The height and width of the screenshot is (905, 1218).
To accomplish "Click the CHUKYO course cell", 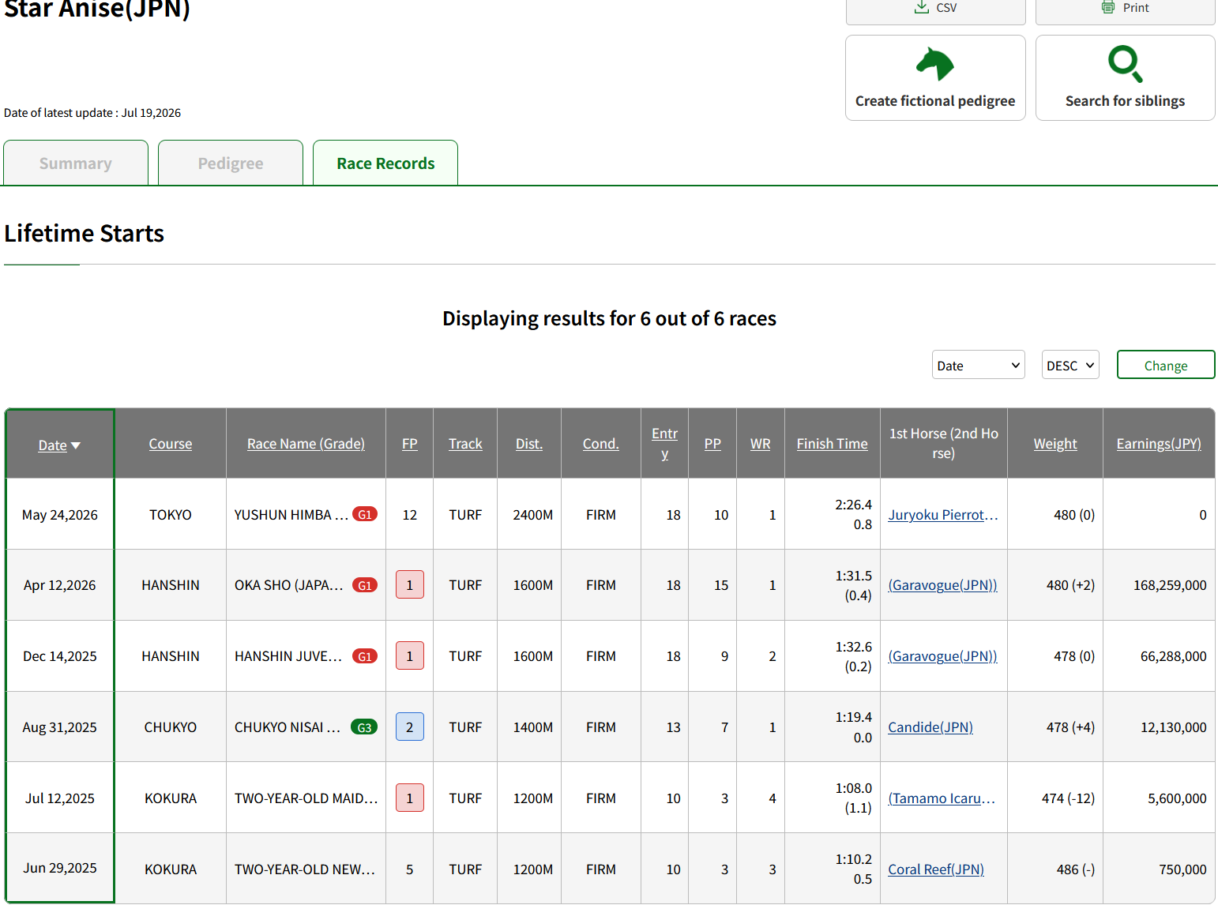I will point(171,727).
